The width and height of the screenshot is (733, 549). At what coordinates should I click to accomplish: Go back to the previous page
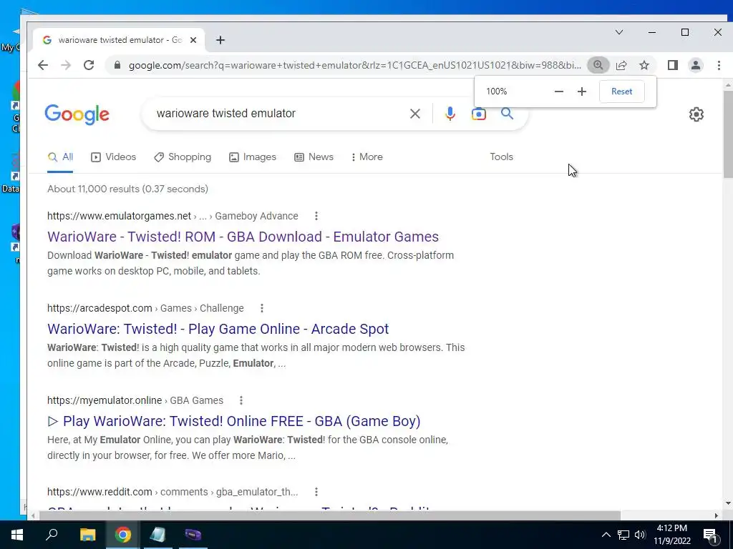click(x=43, y=65)
